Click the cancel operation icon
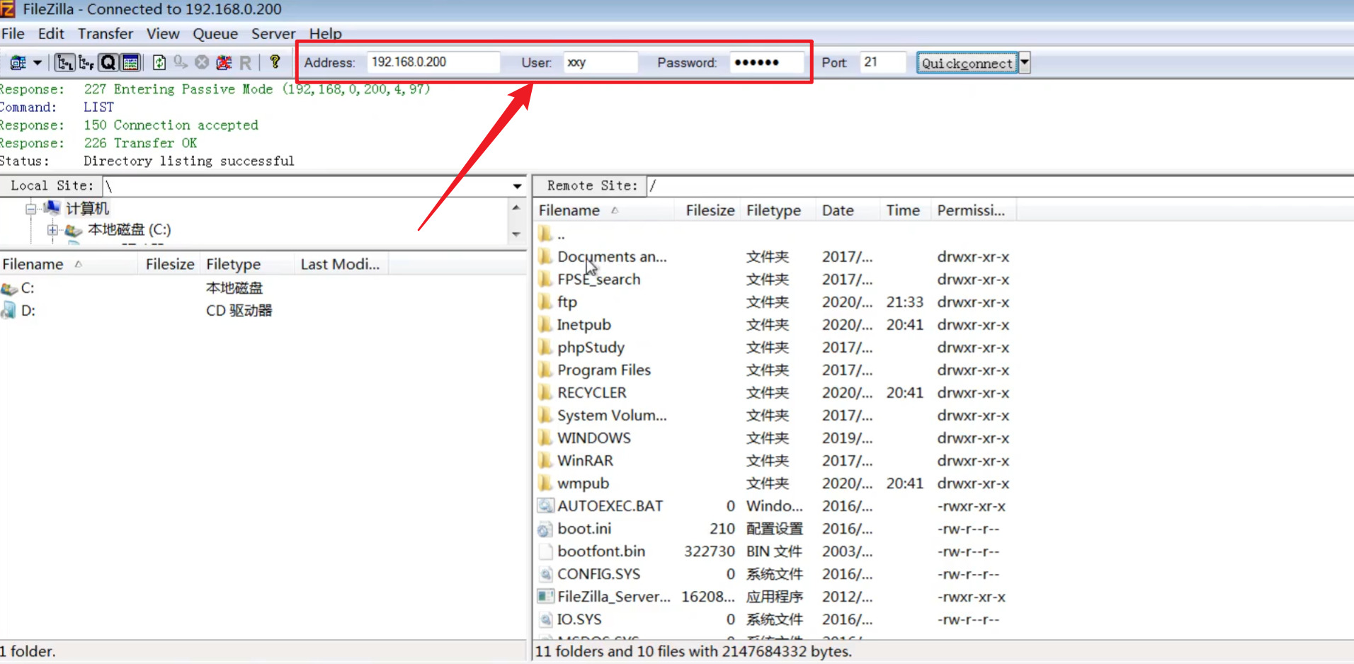1354x664 pixels. pyautogui.click(x=202, y=63)
